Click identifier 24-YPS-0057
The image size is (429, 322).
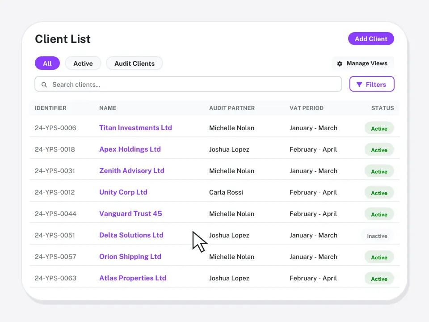coord(55,257)
